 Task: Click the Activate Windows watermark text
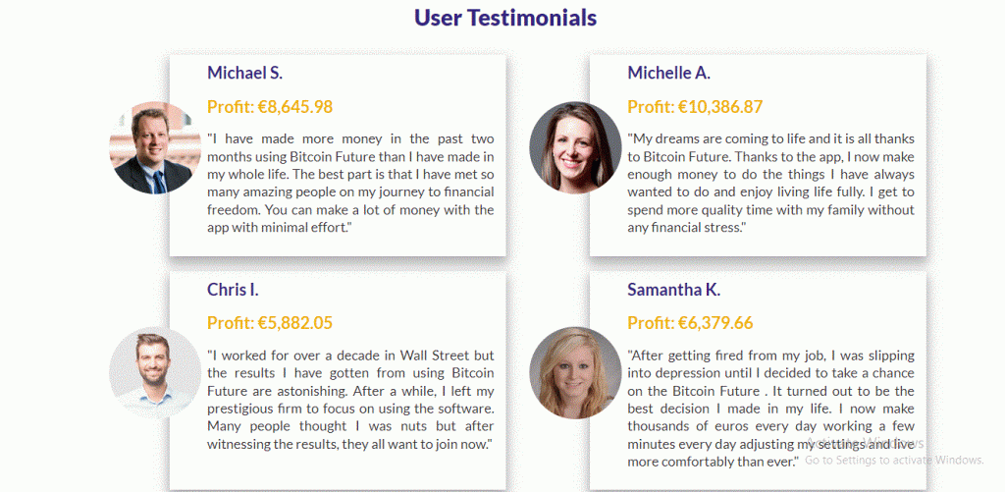[865, 443]
